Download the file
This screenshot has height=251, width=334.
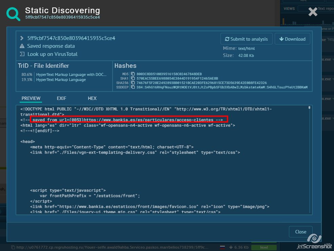pos(292,39)
